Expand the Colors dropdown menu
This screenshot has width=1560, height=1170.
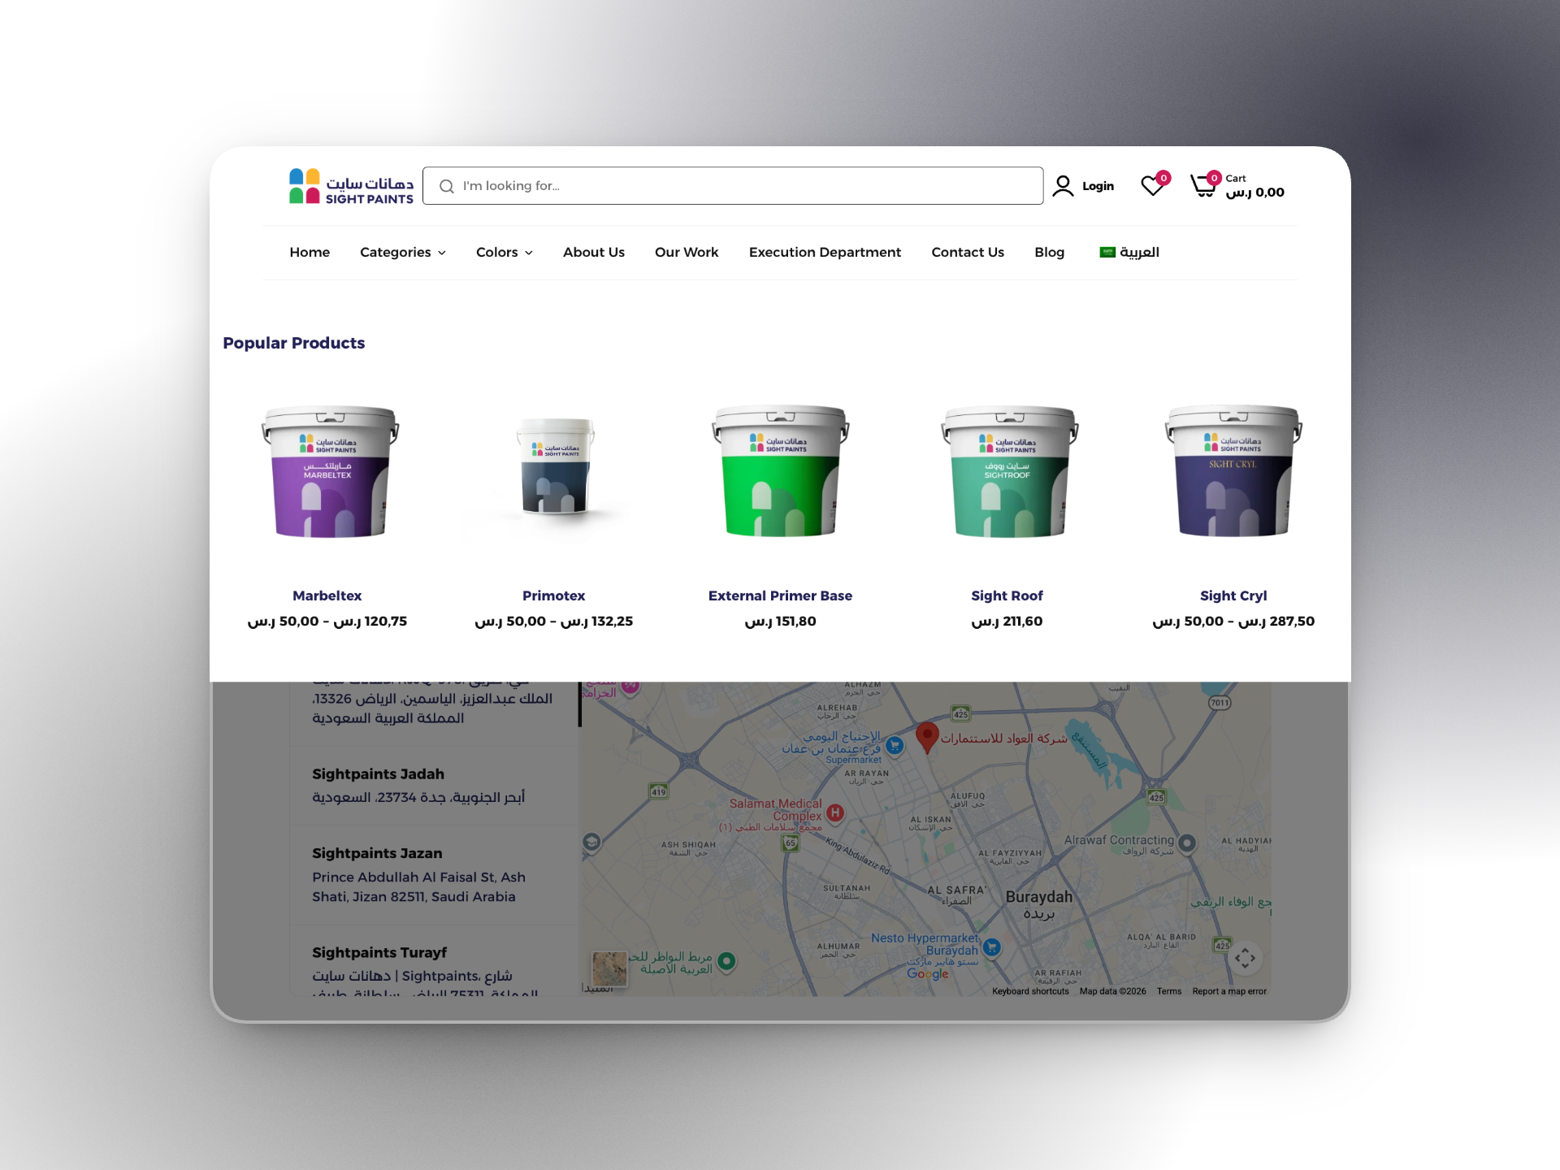pos(505,253)
